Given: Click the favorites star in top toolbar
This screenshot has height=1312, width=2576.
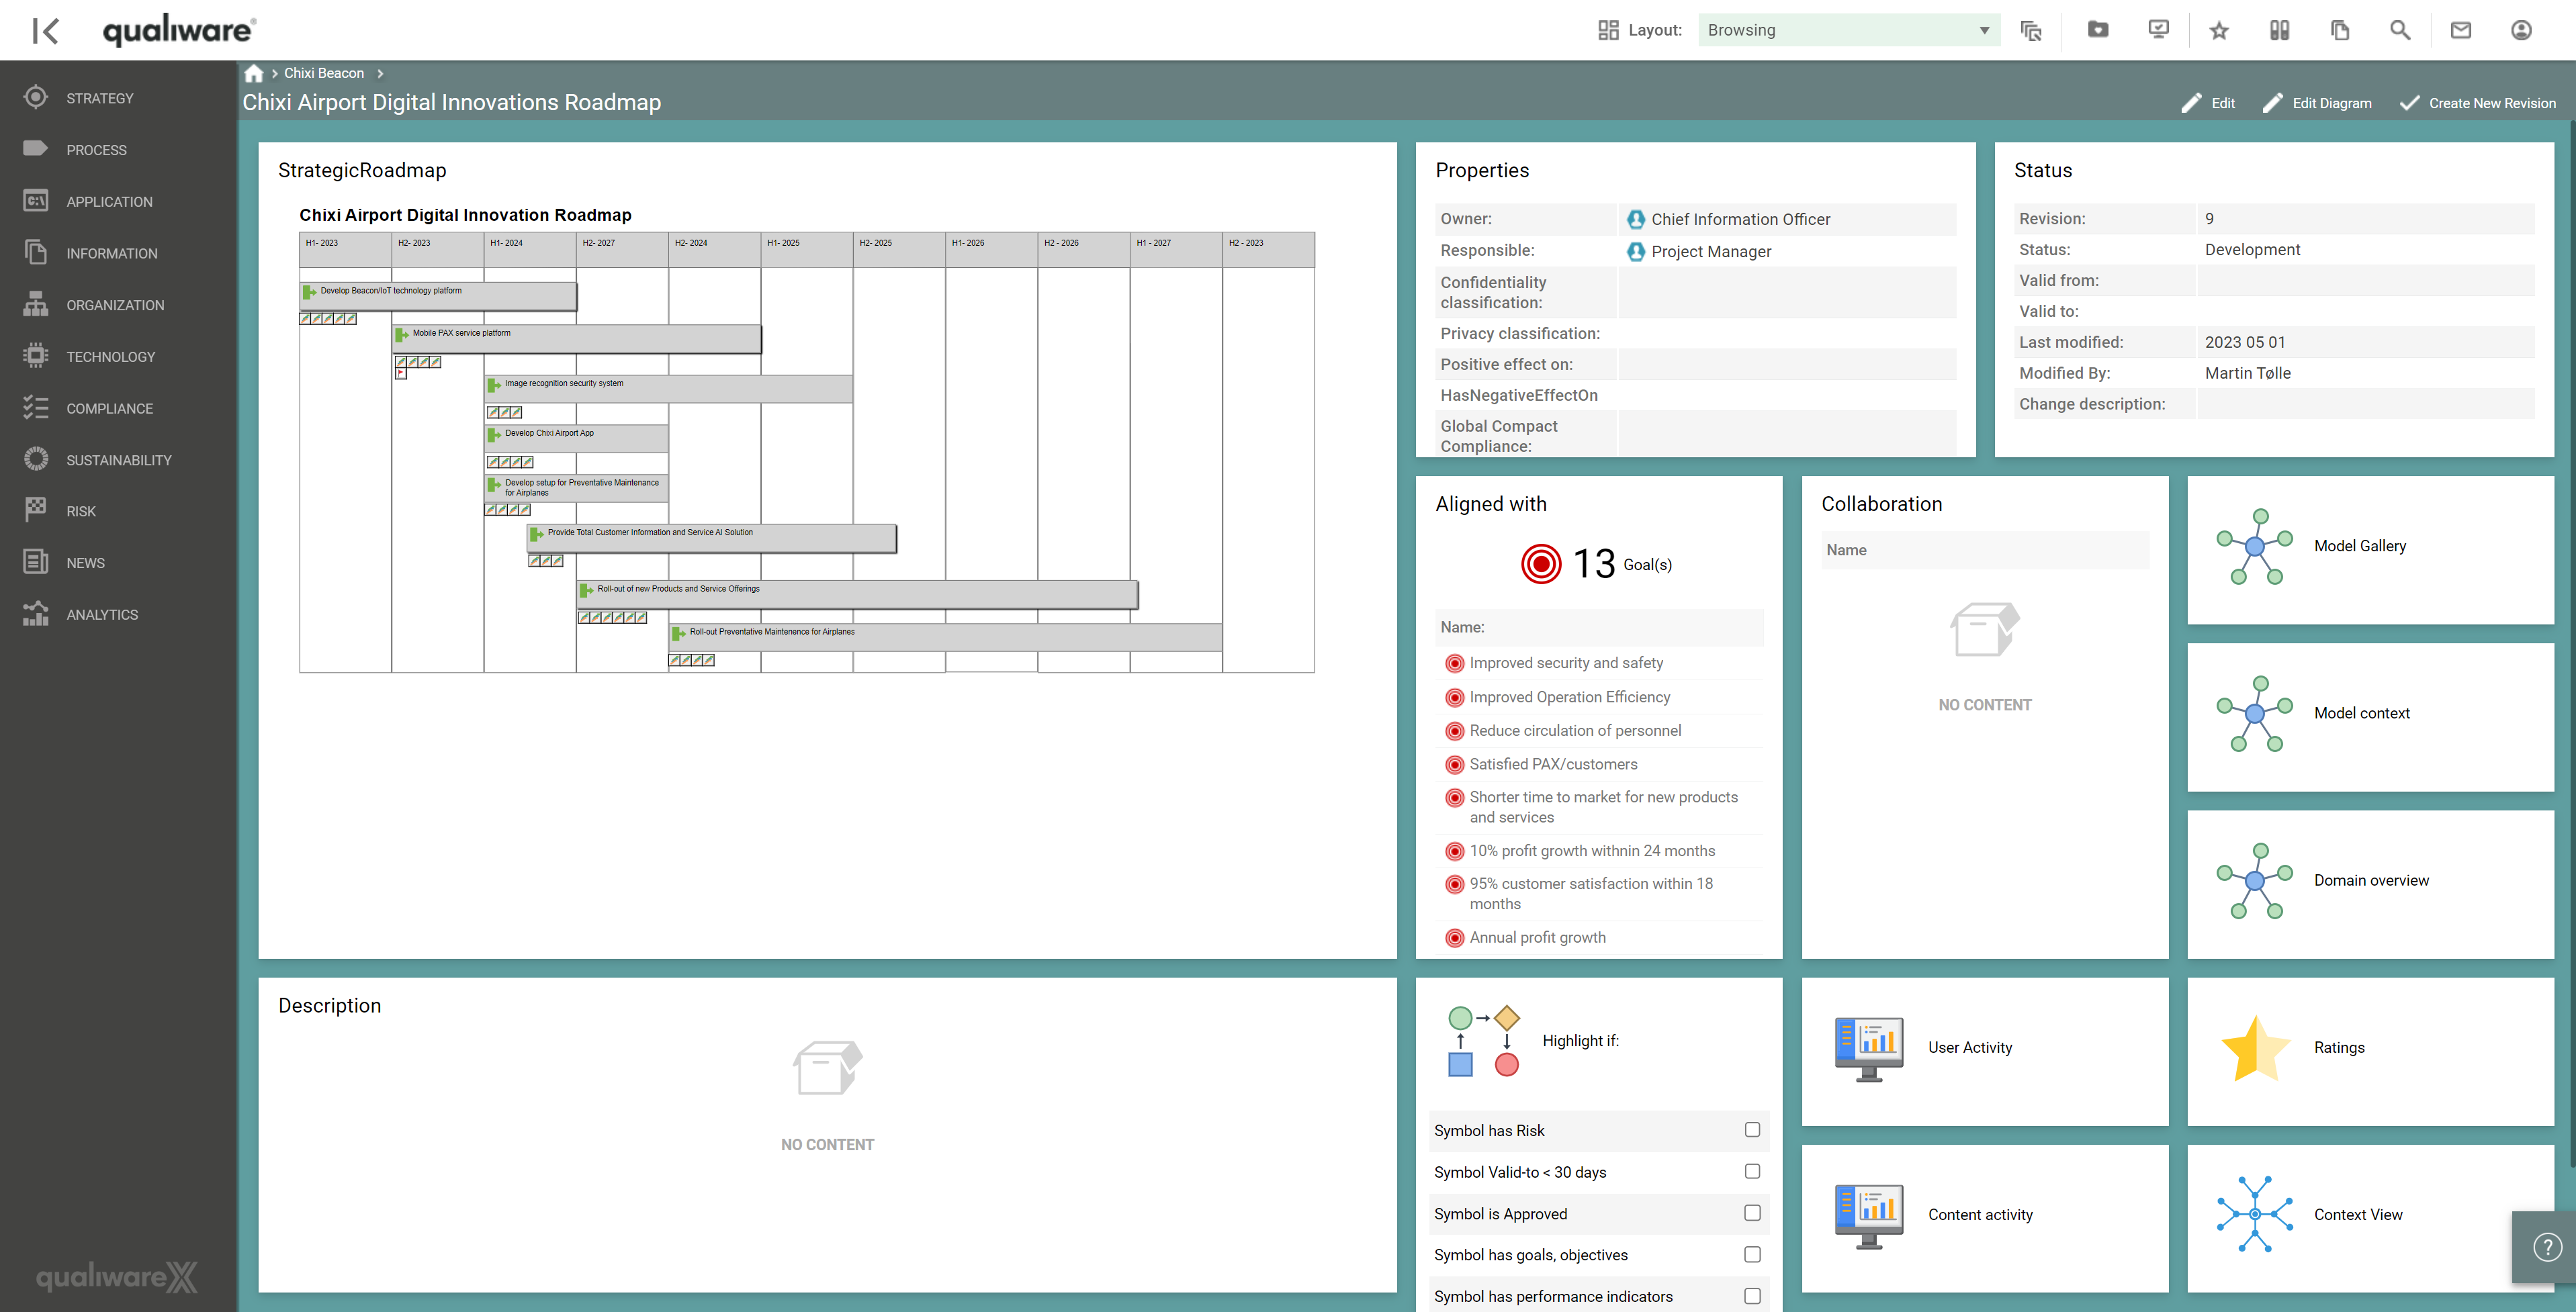Looking at the screenshot, I should click(x=2219, y=30).
